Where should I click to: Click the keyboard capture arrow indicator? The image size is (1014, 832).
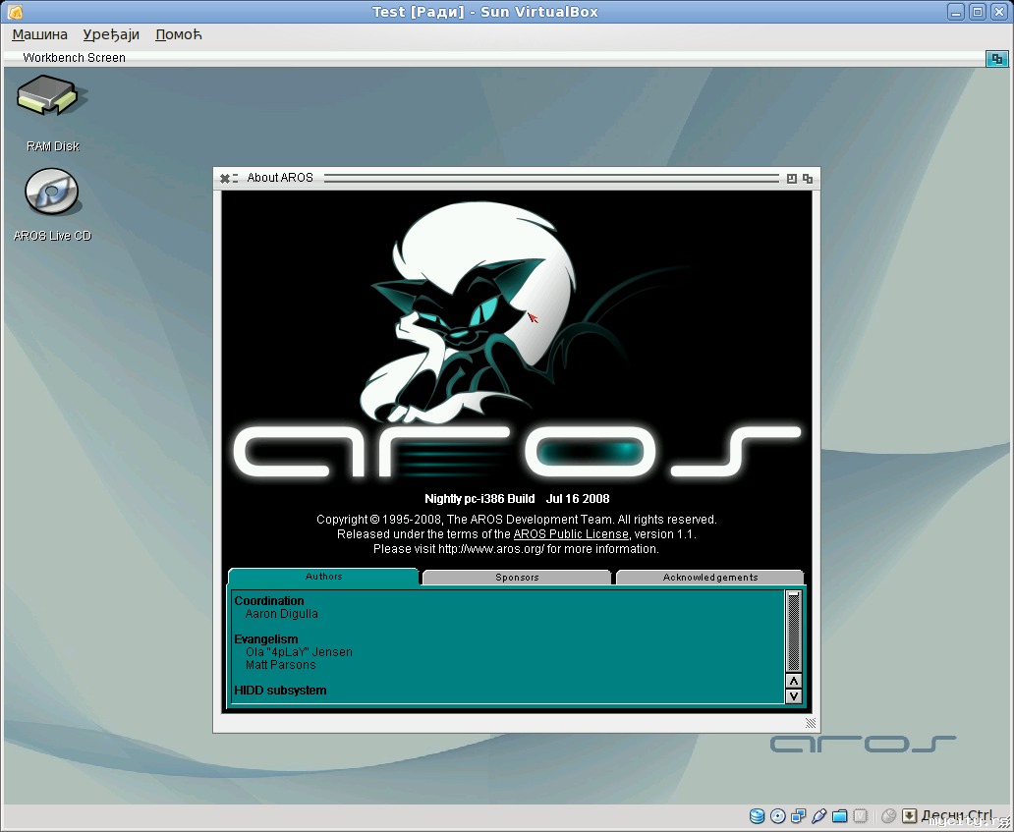click(x=909, y=816)
